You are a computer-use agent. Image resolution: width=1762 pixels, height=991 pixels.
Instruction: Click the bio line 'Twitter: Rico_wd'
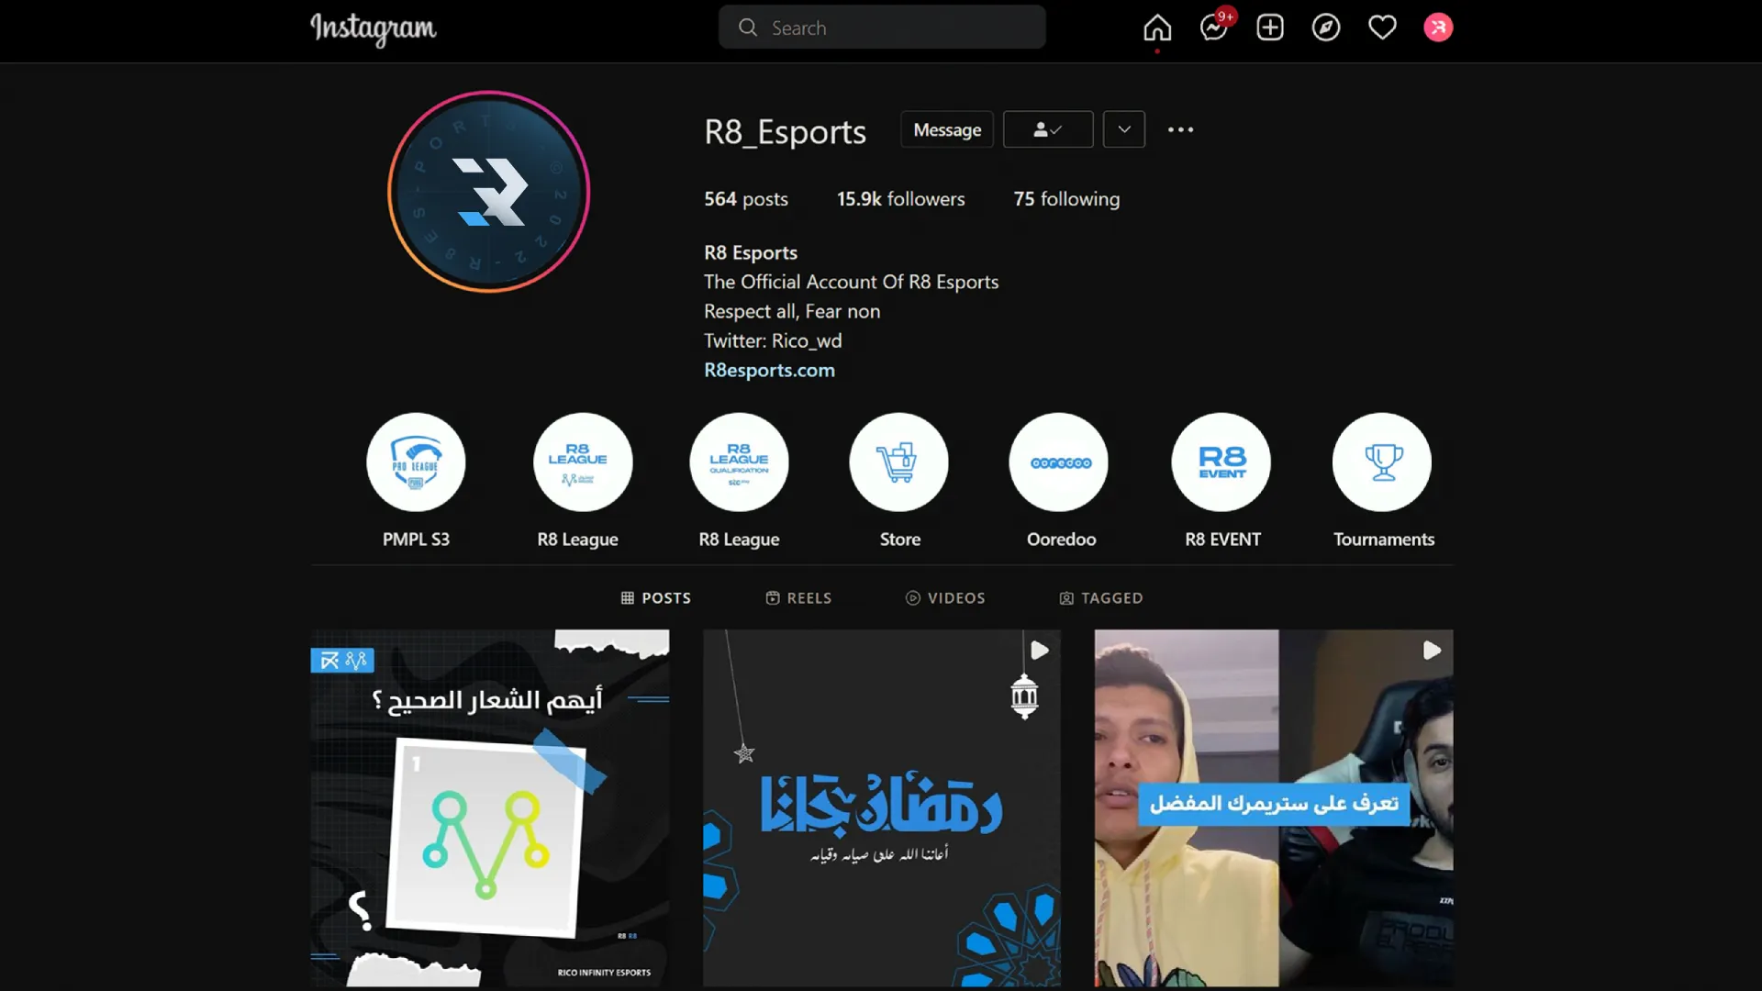773,340
